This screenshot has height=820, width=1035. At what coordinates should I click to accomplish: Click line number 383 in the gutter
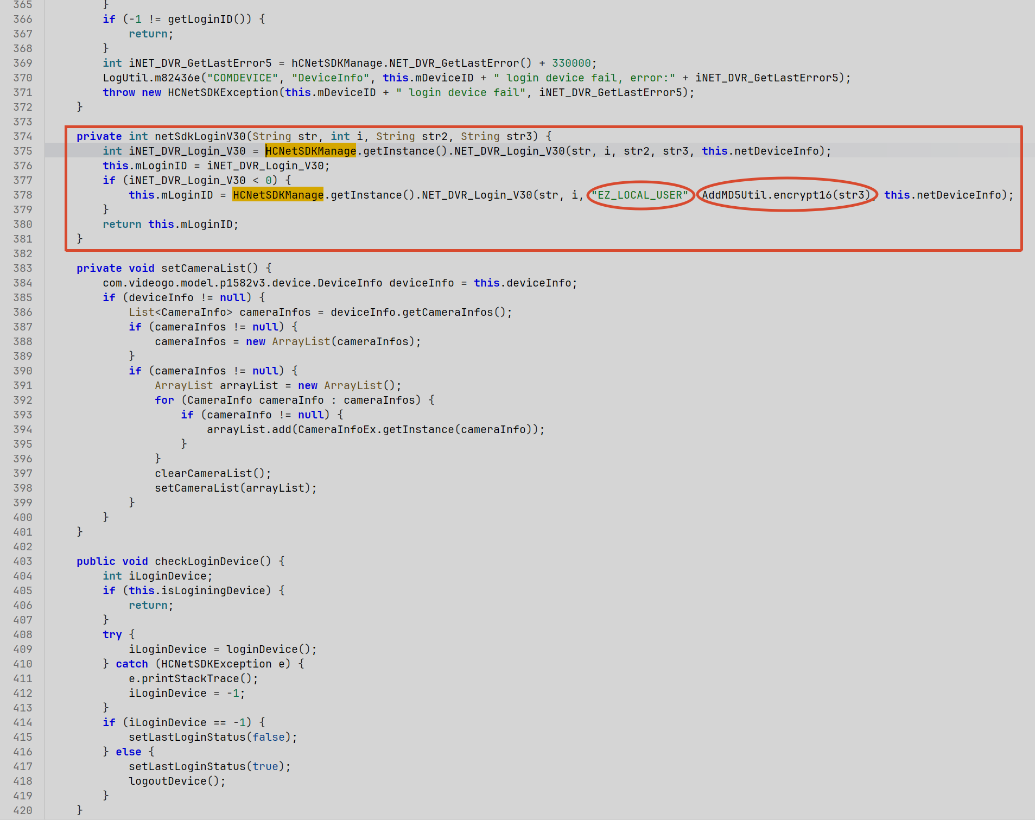pos(23,268)
